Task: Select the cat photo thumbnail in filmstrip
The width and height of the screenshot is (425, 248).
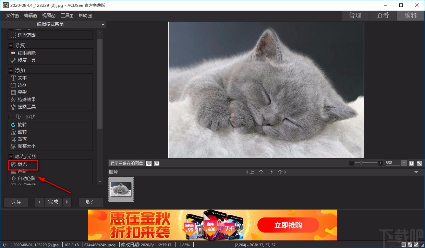Action: [121, 189]
